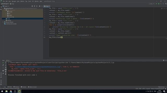
Task: Click the Python interpreter status widget
Action: (158, 89)
